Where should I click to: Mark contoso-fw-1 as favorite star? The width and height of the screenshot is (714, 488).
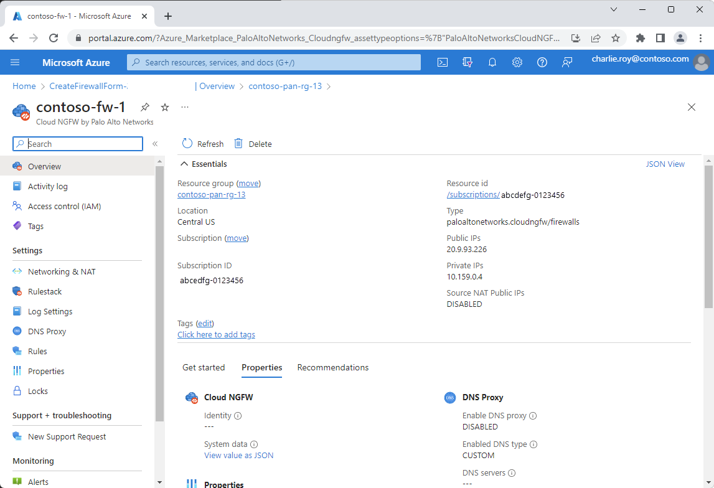[165, 107]
